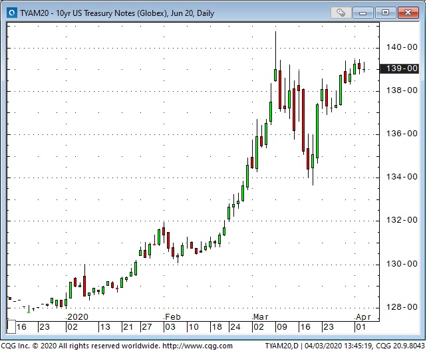427x351 pixels.
Task: Click the 130-00 price axis label
Action: pyautogui.click(x=402, y=264)
